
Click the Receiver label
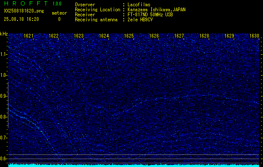click(85, 15)
